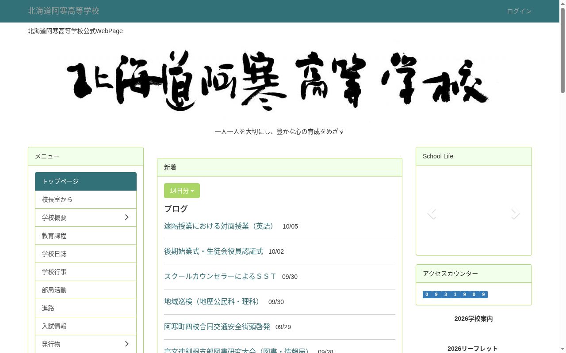Open 学校行事 menu item

86,272
